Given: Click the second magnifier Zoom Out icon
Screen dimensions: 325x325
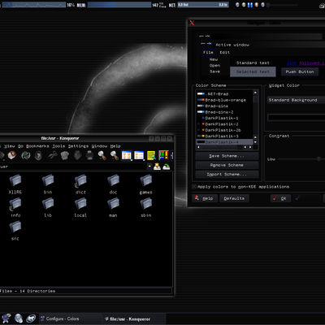Looking at the screenshot, I should tap(115, 155).
